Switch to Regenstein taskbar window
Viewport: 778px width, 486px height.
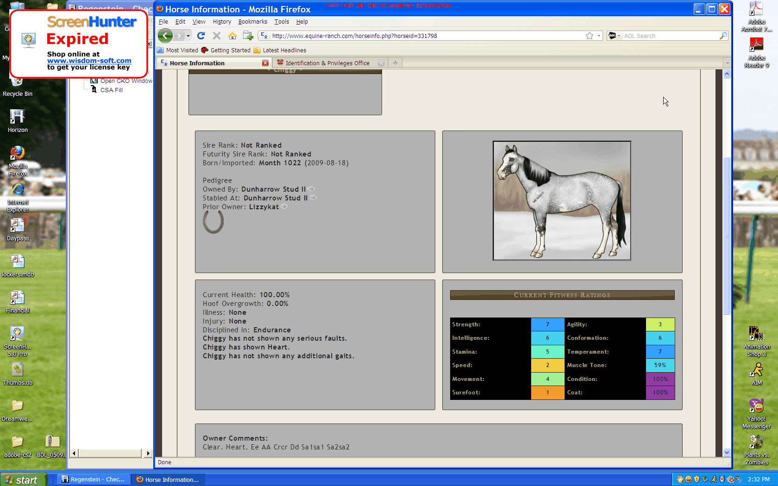pos(94,480)
